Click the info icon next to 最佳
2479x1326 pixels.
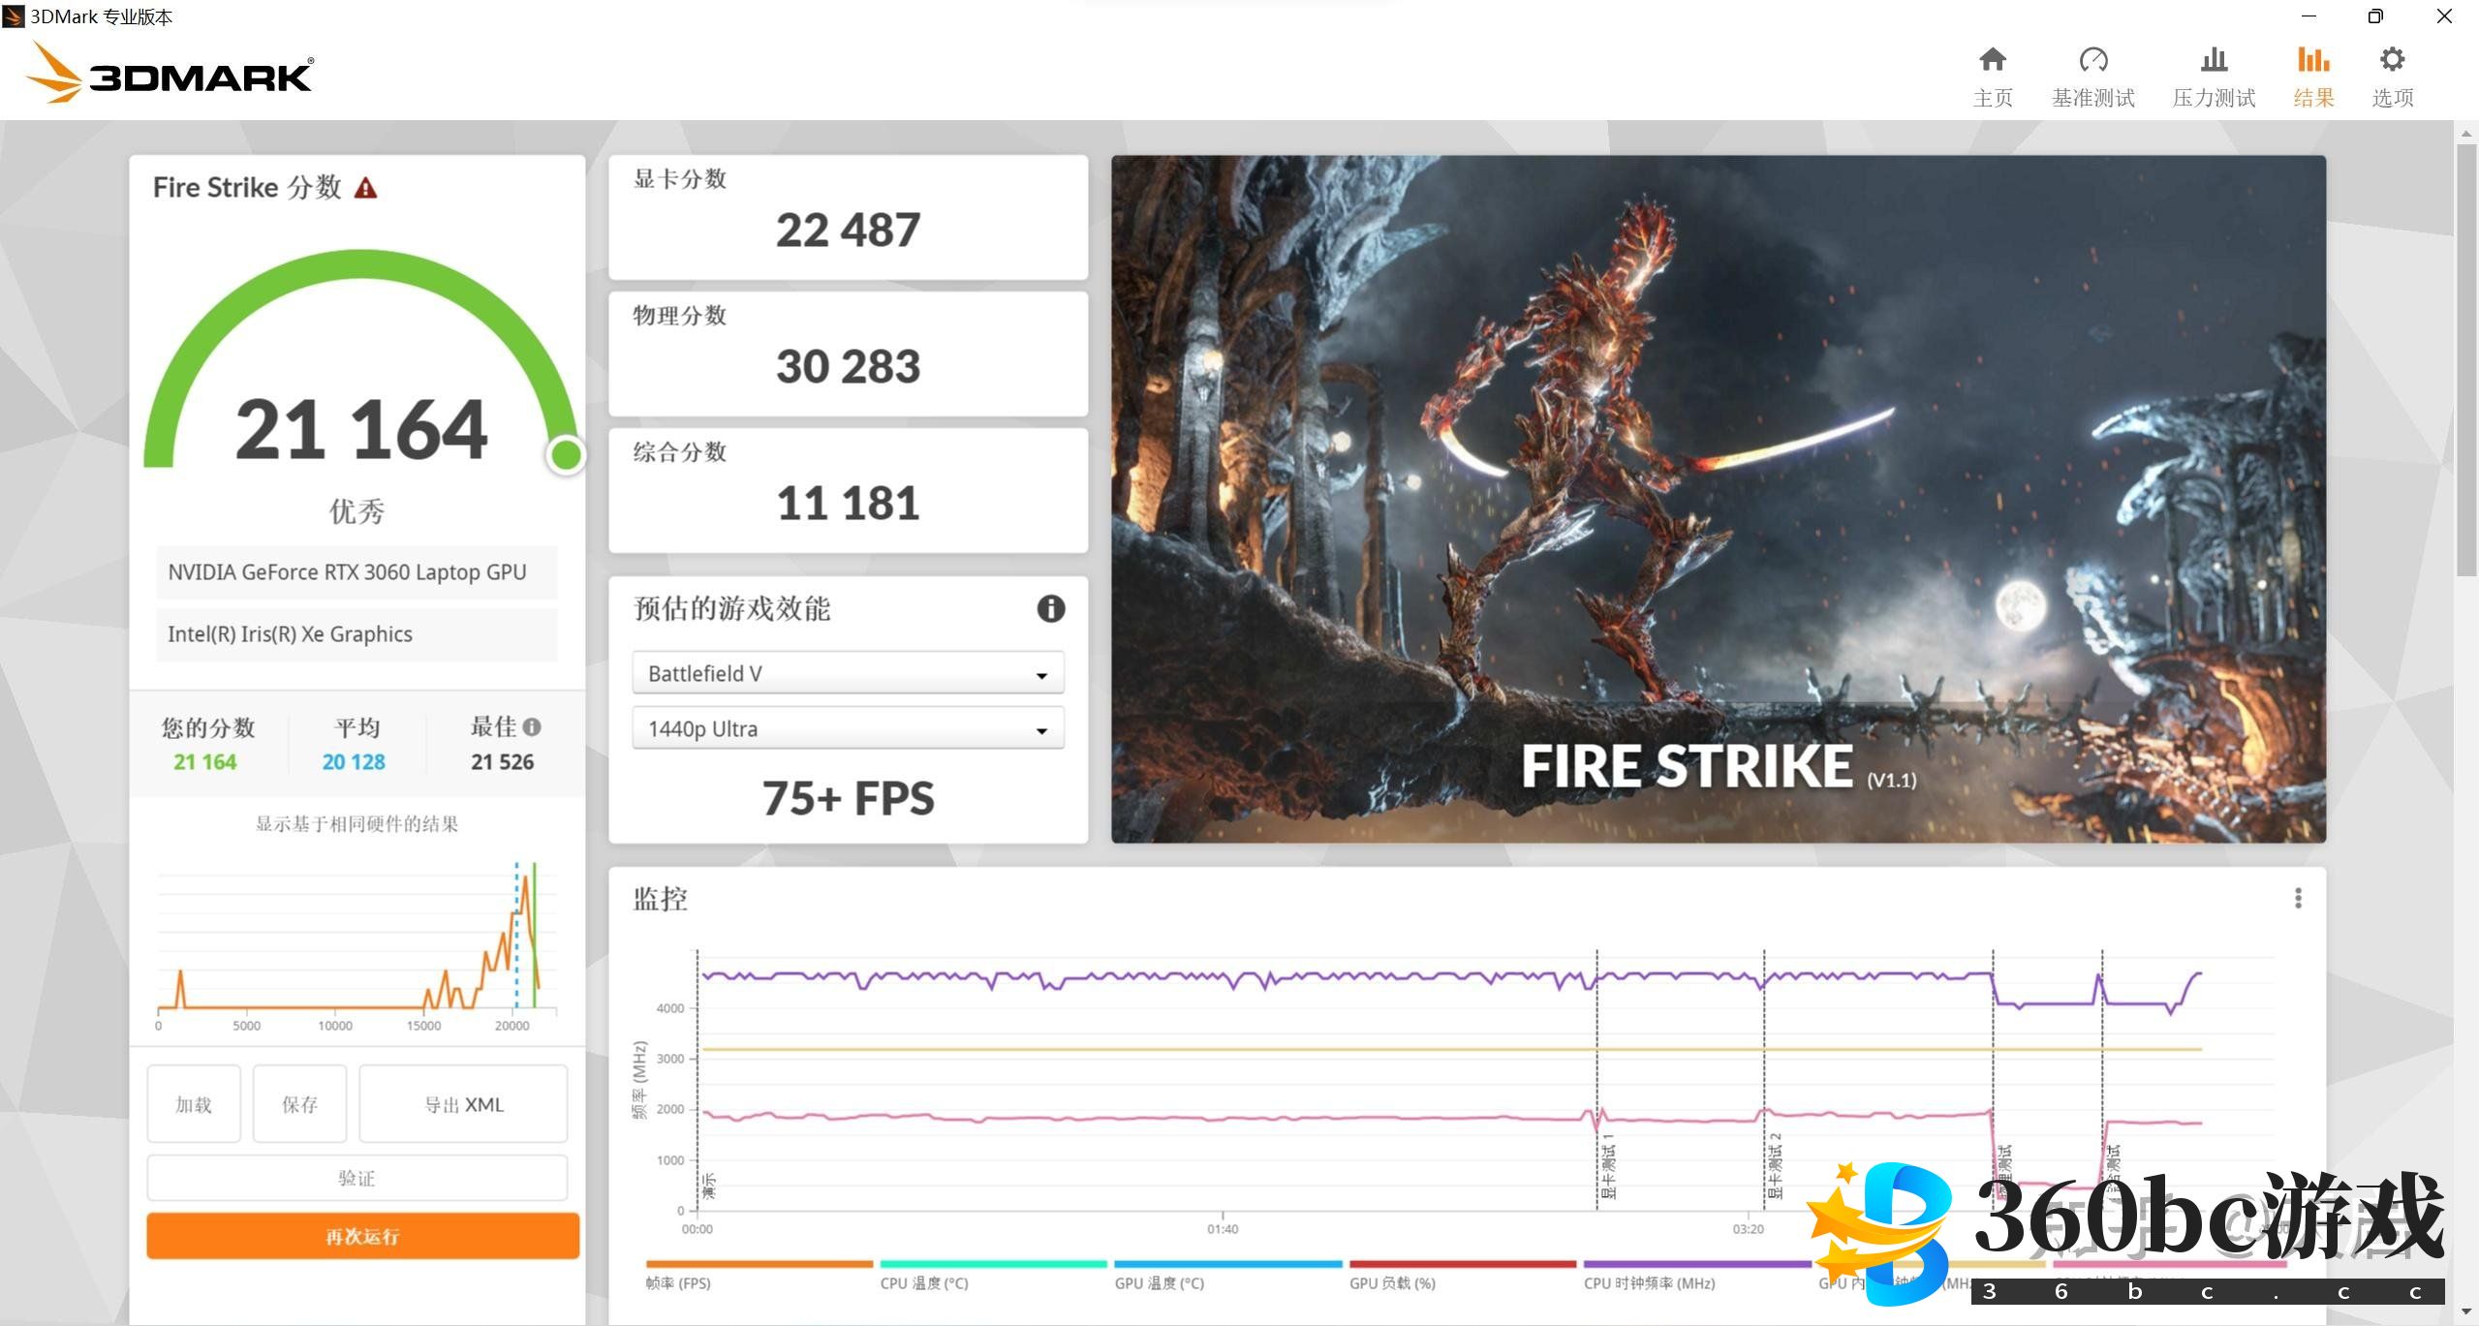click(x=532, y=726)
